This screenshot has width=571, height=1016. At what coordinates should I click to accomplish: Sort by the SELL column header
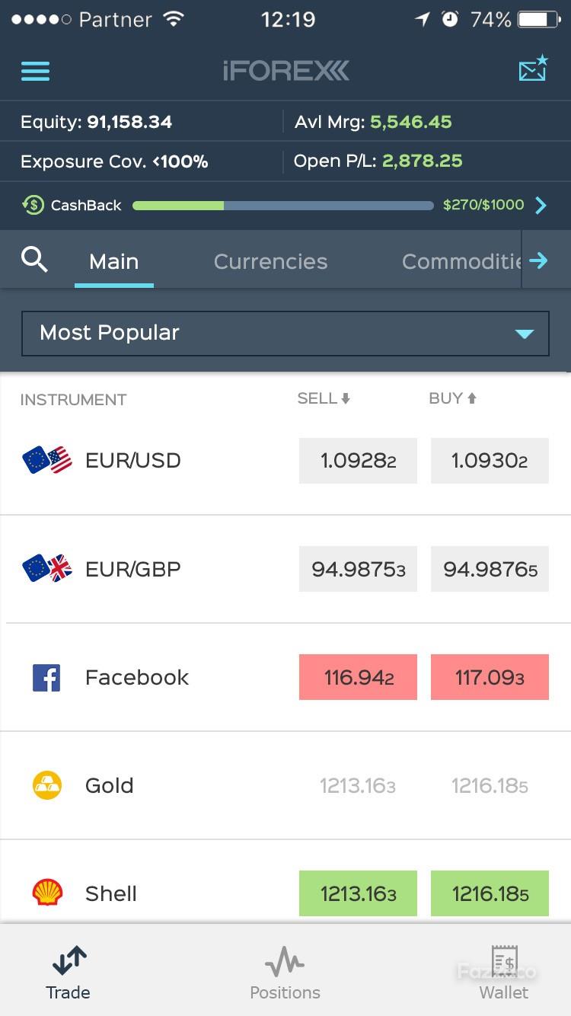tap(324, 398)
